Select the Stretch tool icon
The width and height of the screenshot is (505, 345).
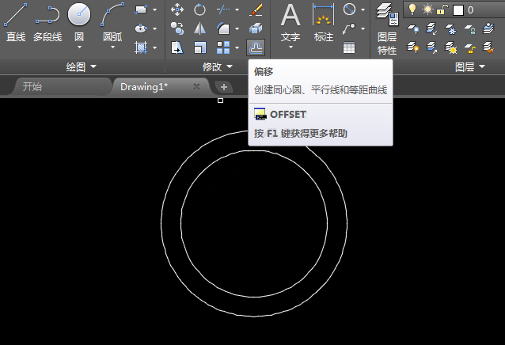(x=177, y=47)
